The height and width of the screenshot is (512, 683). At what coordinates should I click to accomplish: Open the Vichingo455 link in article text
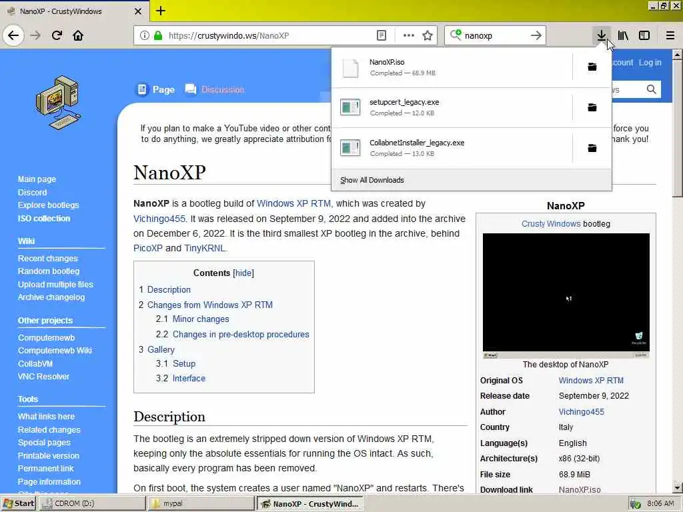(159, 219)
